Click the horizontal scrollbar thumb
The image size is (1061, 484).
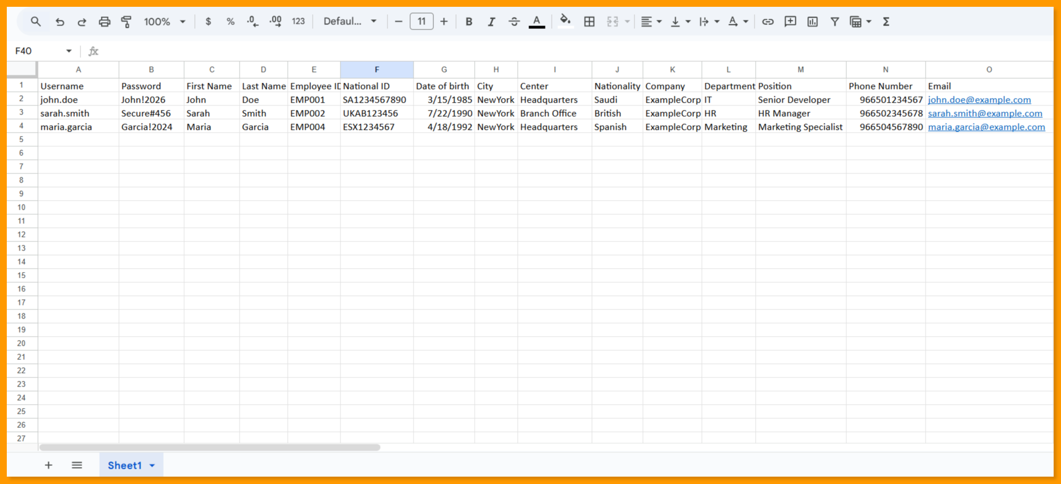point(210,447)
